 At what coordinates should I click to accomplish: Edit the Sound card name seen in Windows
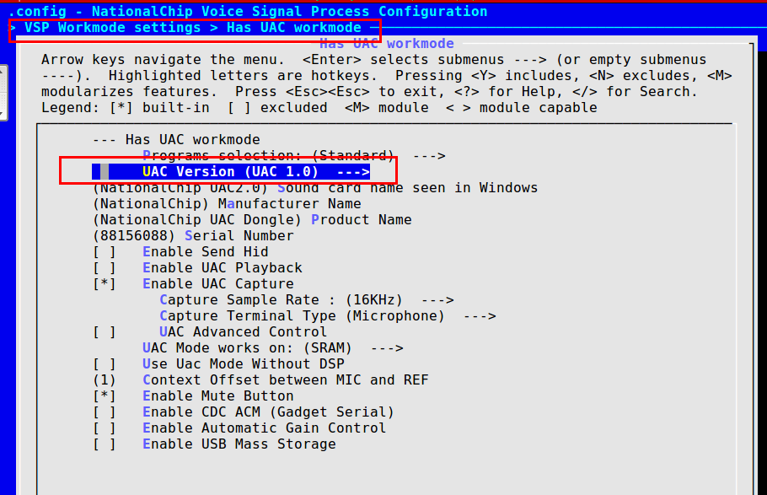pos(315,187)
